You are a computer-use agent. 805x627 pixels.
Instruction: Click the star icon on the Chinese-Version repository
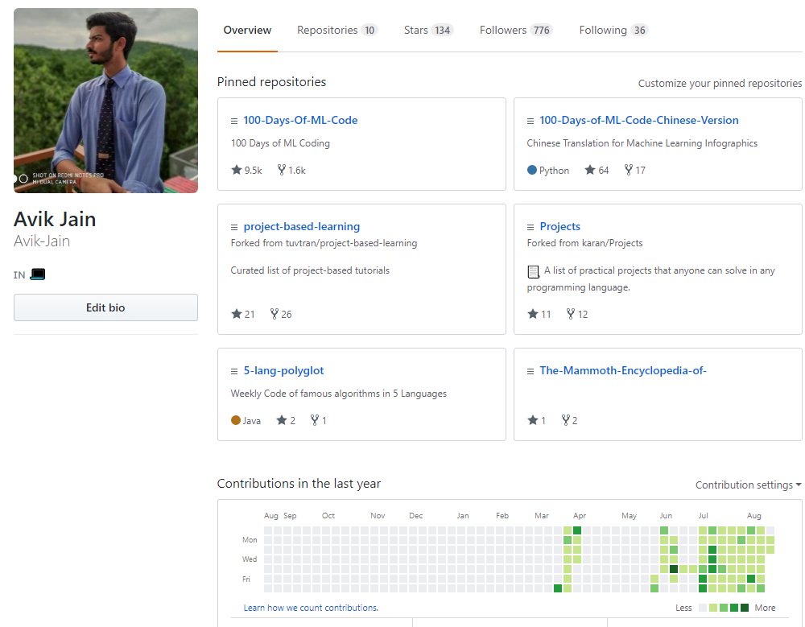point(590,170)
